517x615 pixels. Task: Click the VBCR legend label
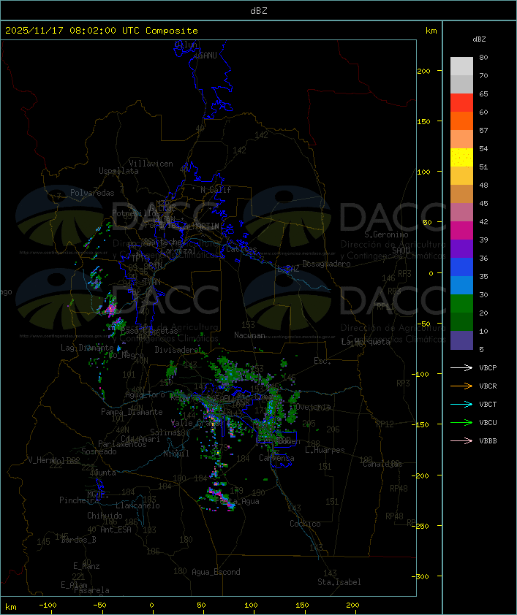pos(488,386)
